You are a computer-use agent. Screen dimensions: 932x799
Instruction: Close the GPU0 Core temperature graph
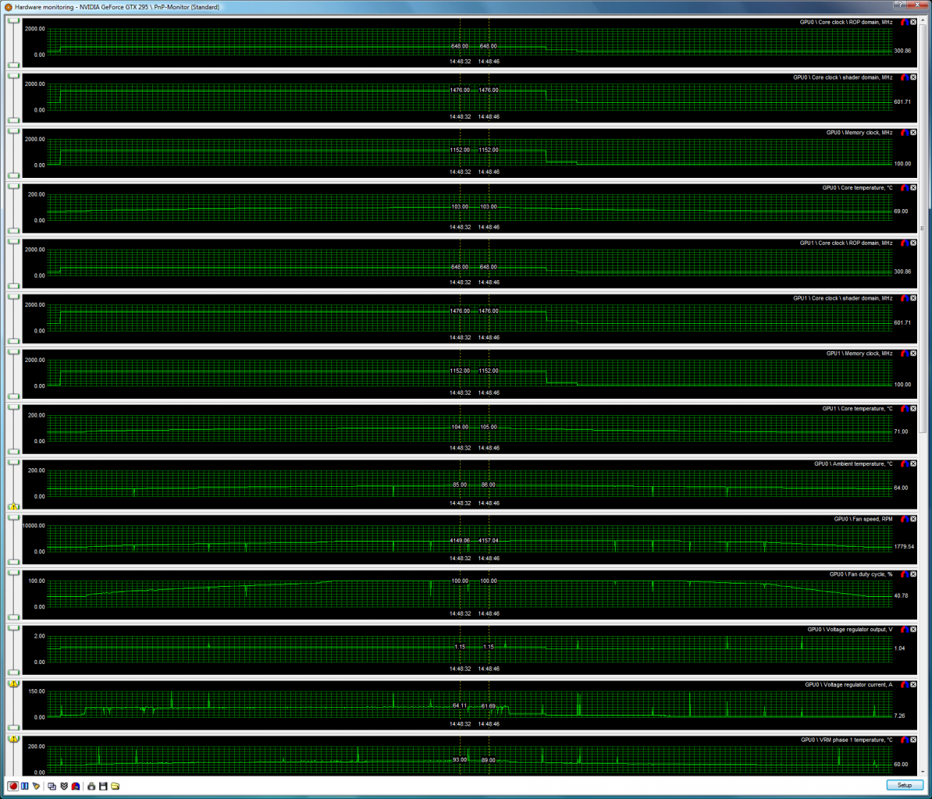tap(913, 188)
